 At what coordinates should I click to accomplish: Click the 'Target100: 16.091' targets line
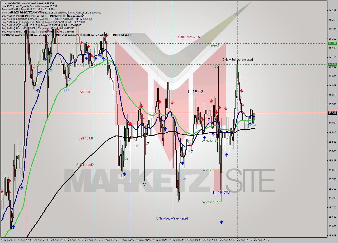66,35
